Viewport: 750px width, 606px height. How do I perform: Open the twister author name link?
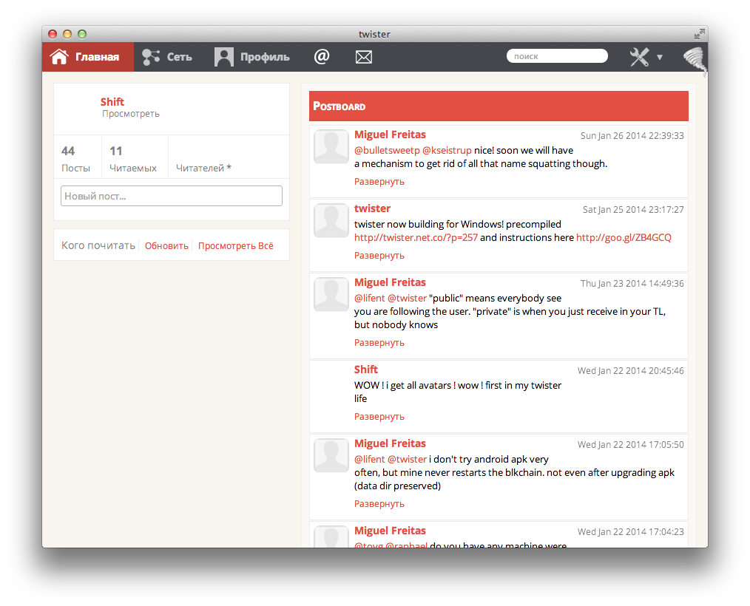pos(372,209)
